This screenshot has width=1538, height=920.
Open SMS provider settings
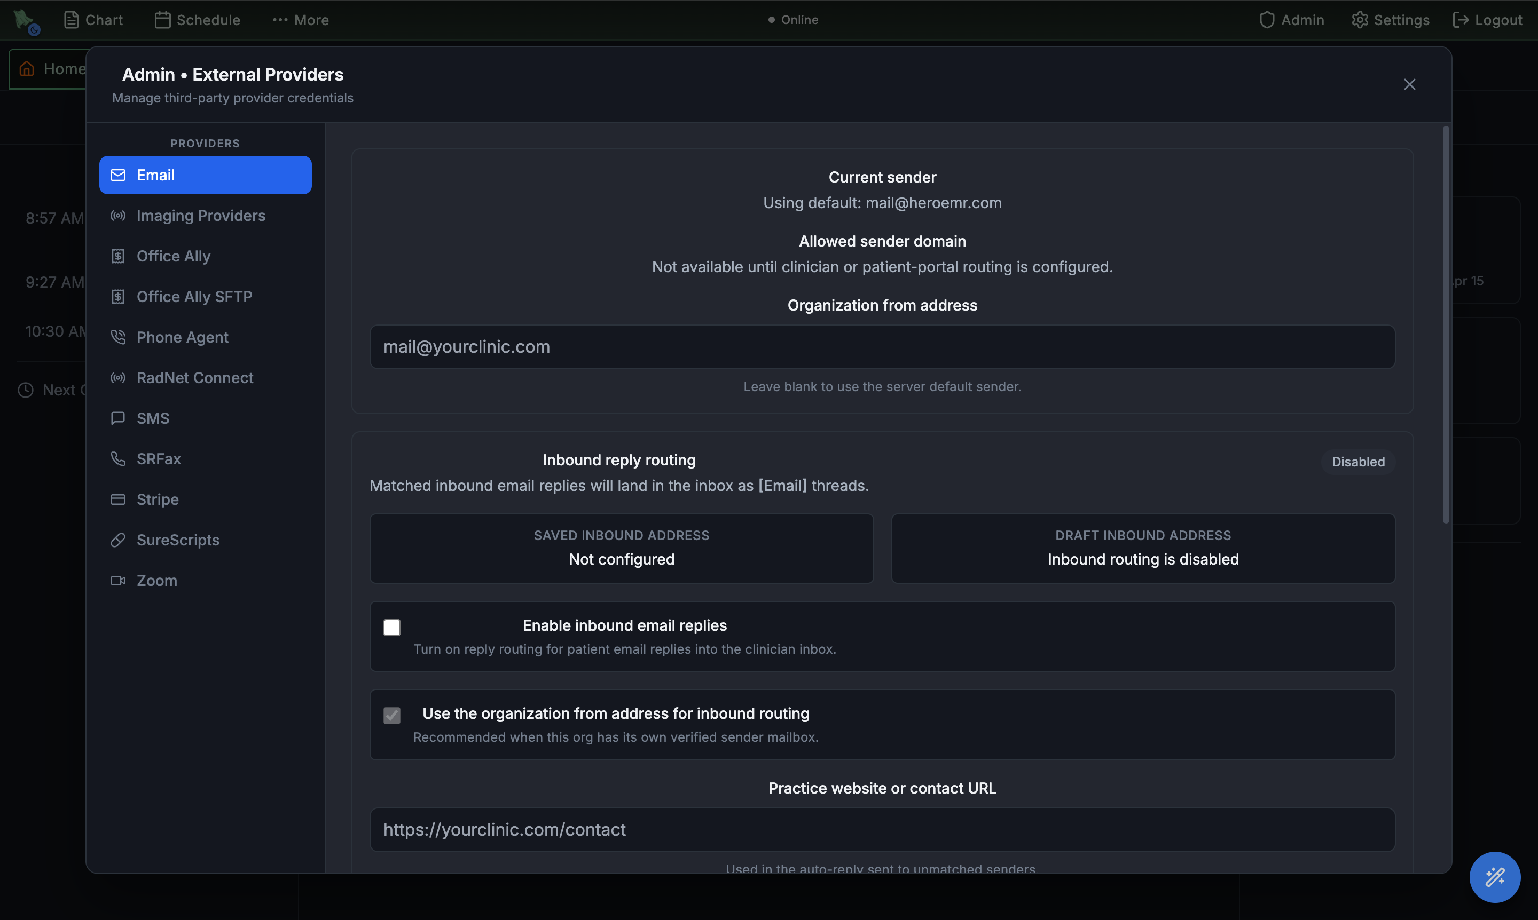coord(206,418)
